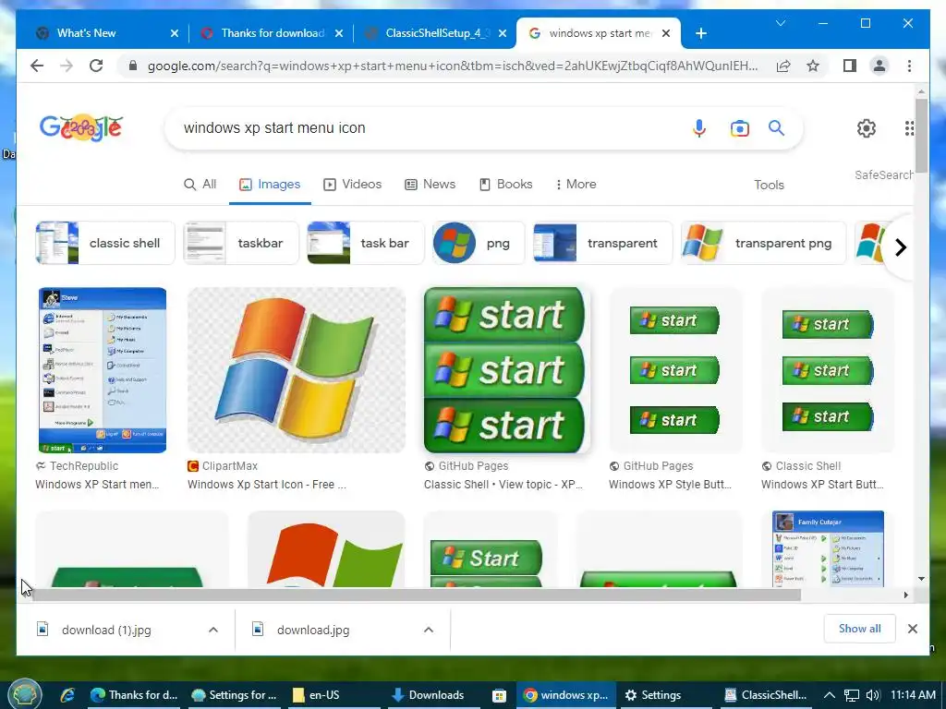
Task: Expand the More search filters menu
Action: coord(576,185)
